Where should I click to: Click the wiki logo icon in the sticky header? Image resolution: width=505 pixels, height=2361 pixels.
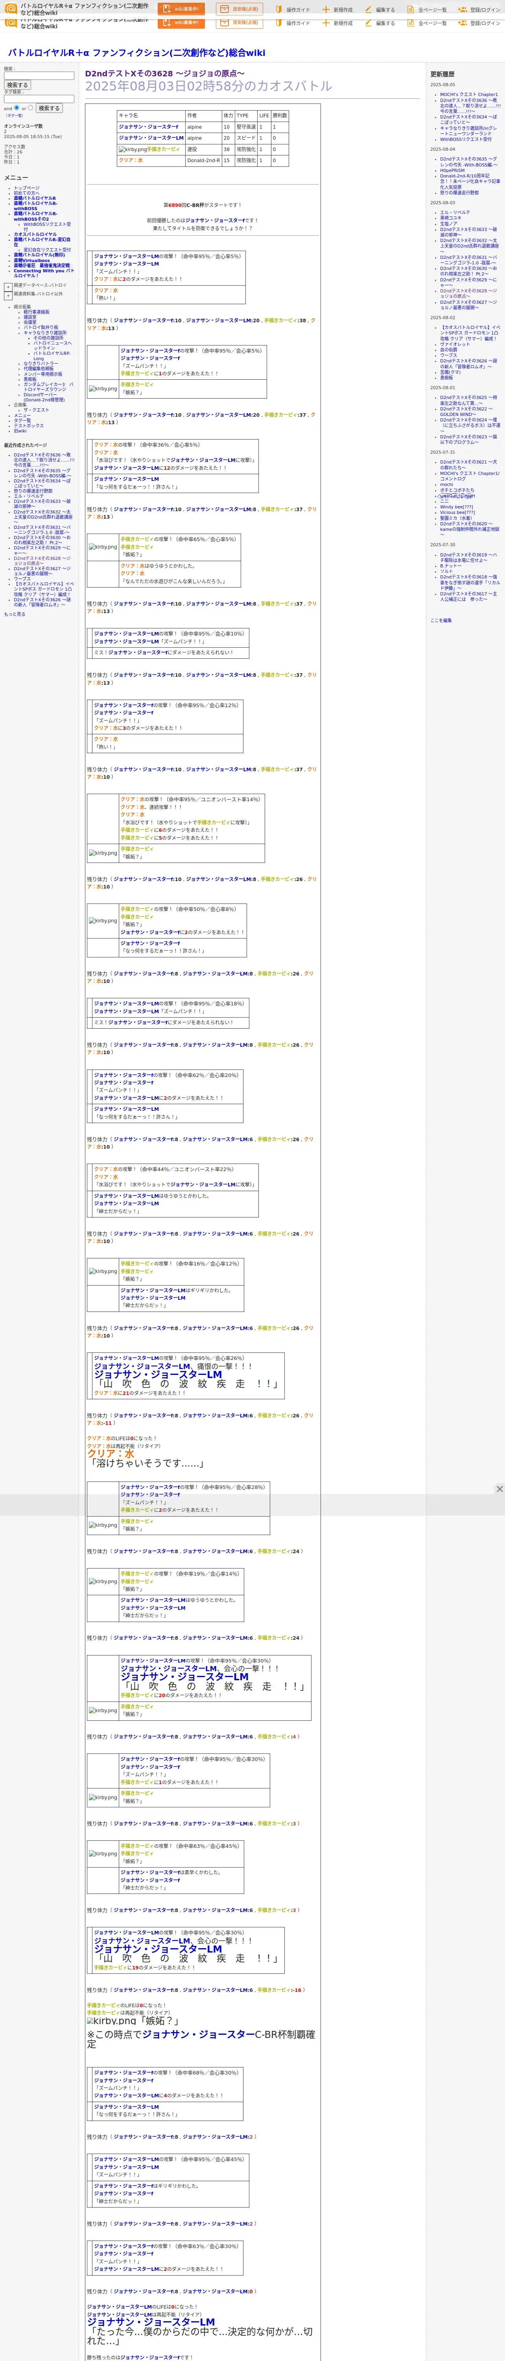coord(11,8)
